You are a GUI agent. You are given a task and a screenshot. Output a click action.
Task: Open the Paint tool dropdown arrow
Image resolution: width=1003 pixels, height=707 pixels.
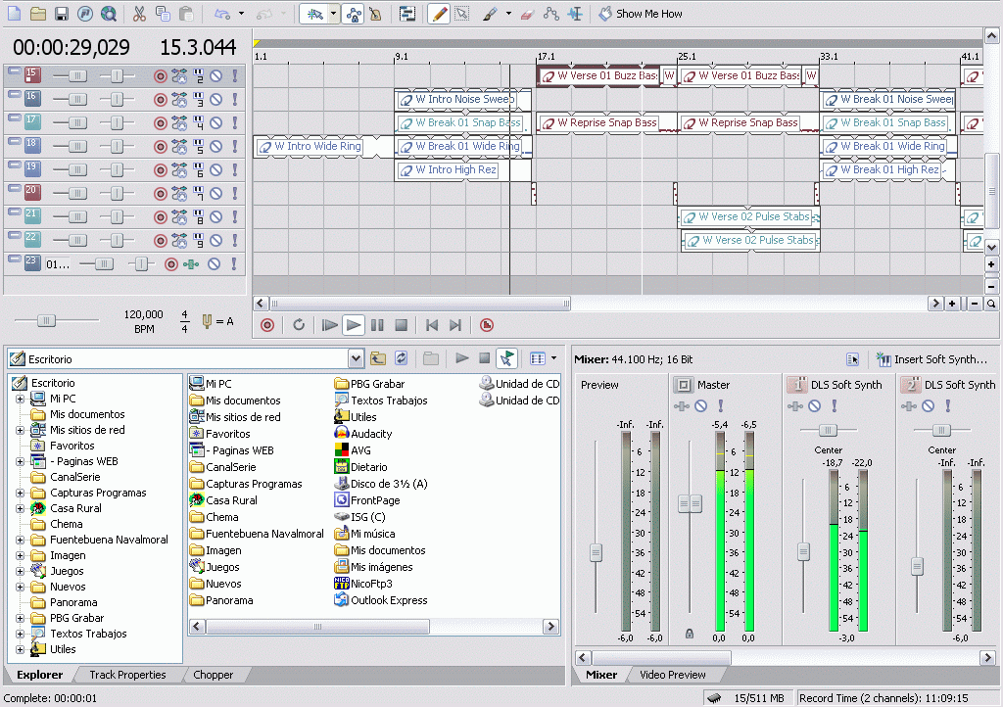tap(507, 13)
